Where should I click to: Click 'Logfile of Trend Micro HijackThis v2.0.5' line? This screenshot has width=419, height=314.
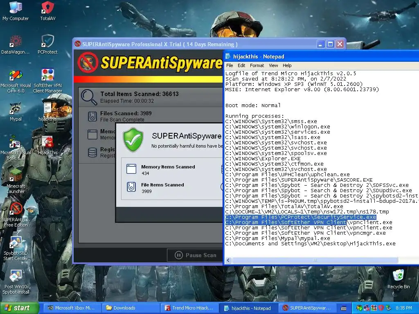(x=291, y=74)
